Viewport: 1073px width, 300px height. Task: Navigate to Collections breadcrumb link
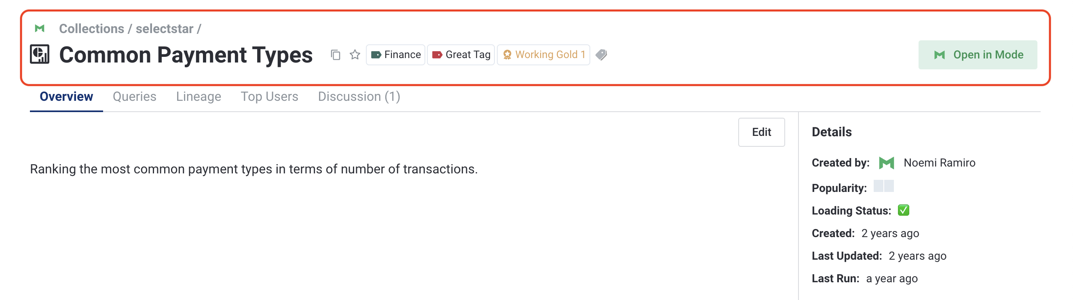click(91, 29)
